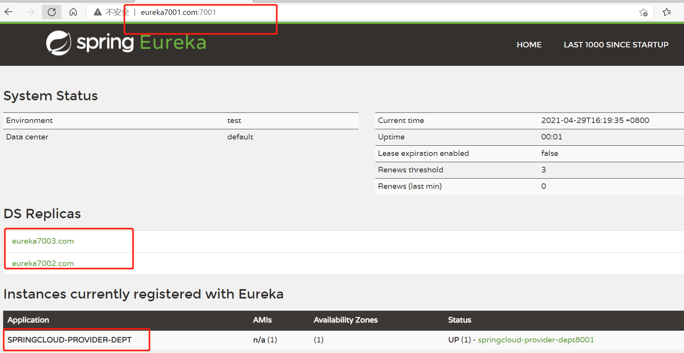The height and width of the screenshot is (353, 684).
Task: Click the browser forward arrow
Action: click(30, 12)
